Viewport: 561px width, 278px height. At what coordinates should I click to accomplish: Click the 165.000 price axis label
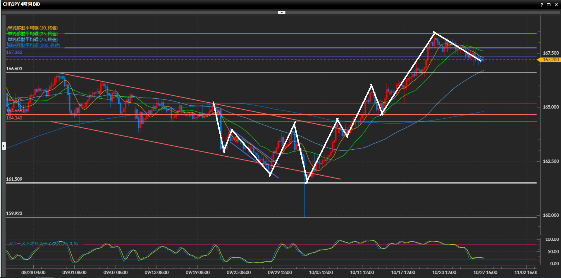tap(550, 107)
